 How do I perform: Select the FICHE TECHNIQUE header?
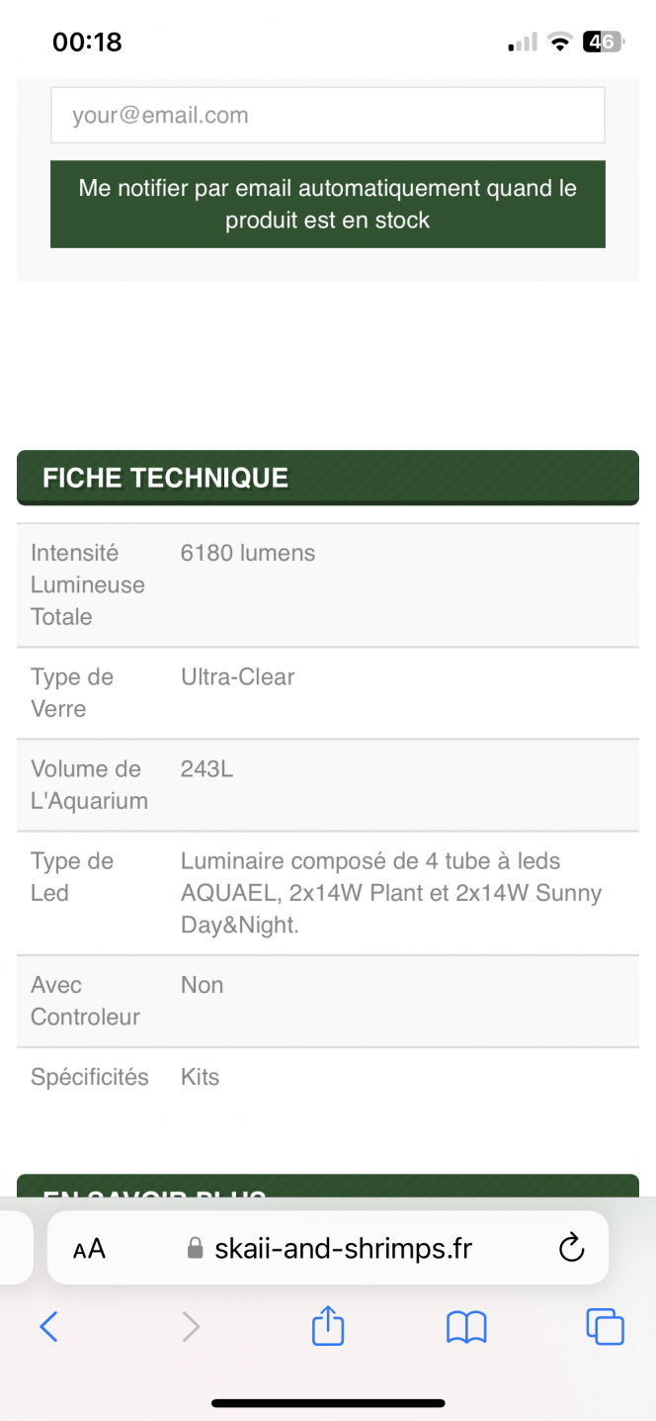(x=328, y=478)
